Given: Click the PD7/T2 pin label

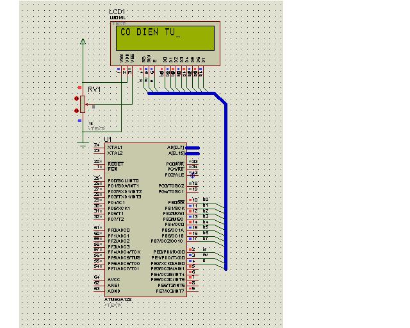Looking at the screenshot, I should point(116,219).
